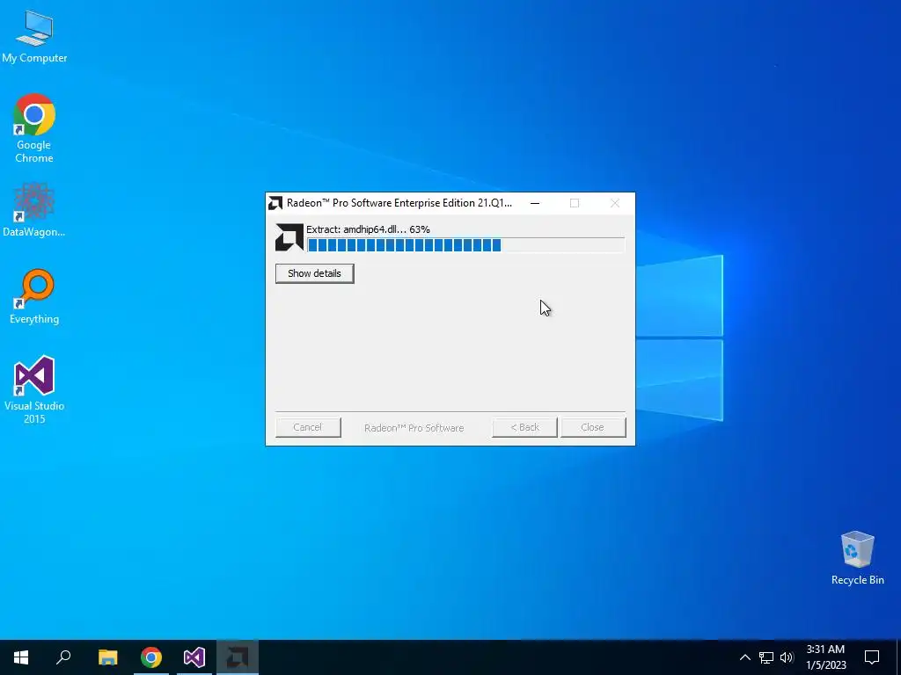Click the Show details button
The width and height of the screenshot is (901, 675).
314,273
